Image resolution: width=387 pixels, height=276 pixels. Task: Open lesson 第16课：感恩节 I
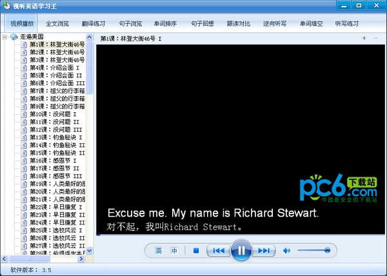57,161
